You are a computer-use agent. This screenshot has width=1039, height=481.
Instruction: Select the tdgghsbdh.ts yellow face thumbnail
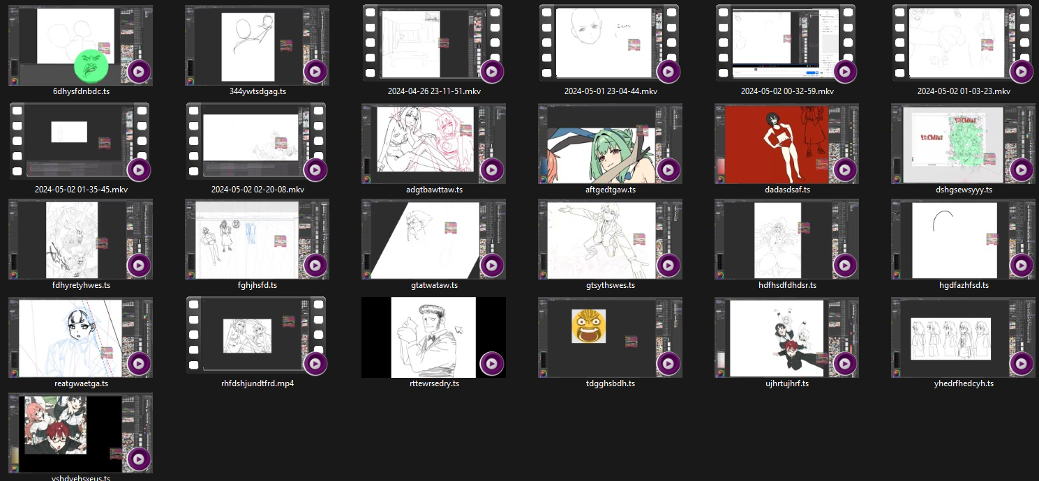[x=610, y=338]
